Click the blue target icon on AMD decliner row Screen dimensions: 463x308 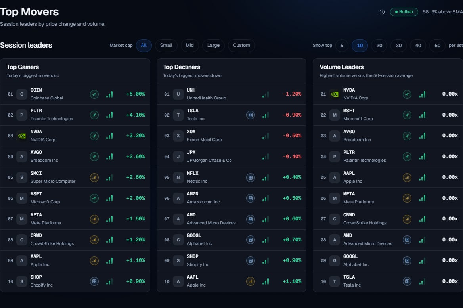[x=251, y=219]
